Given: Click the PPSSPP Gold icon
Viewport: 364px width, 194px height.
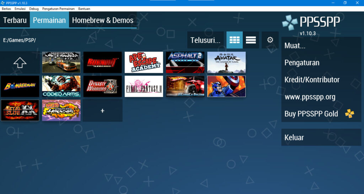Looking at the screenshot, I should (350, 113).
